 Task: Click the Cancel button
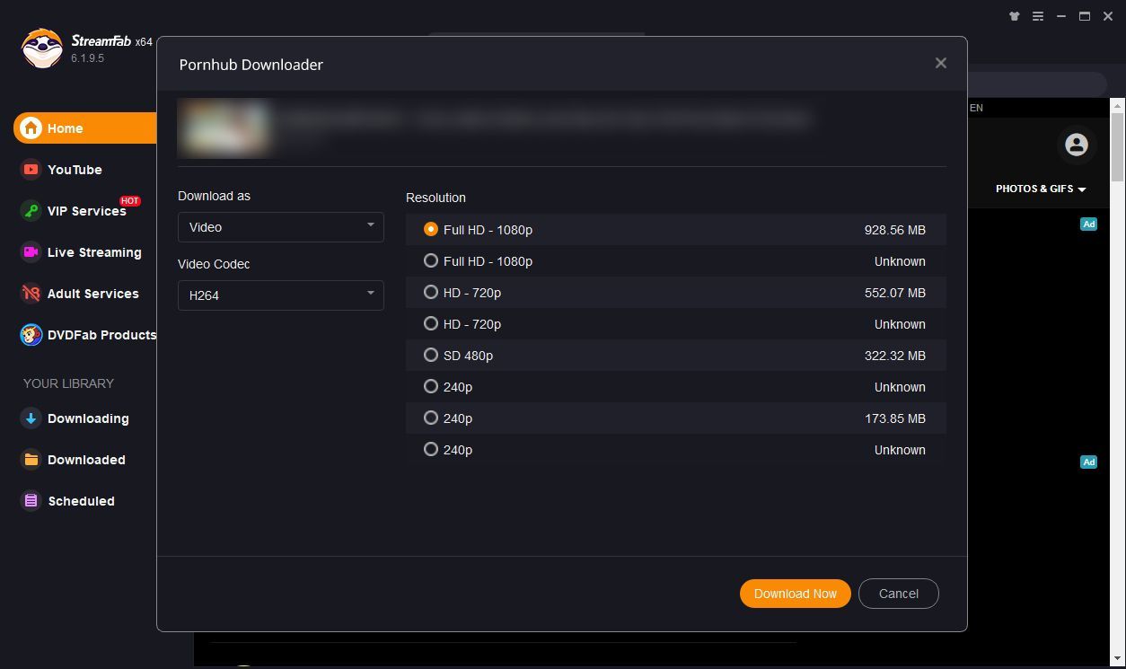(898, 594)
